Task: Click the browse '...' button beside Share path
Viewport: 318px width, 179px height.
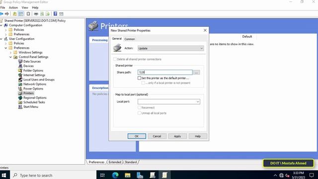Action: click(x=196, y=73)
